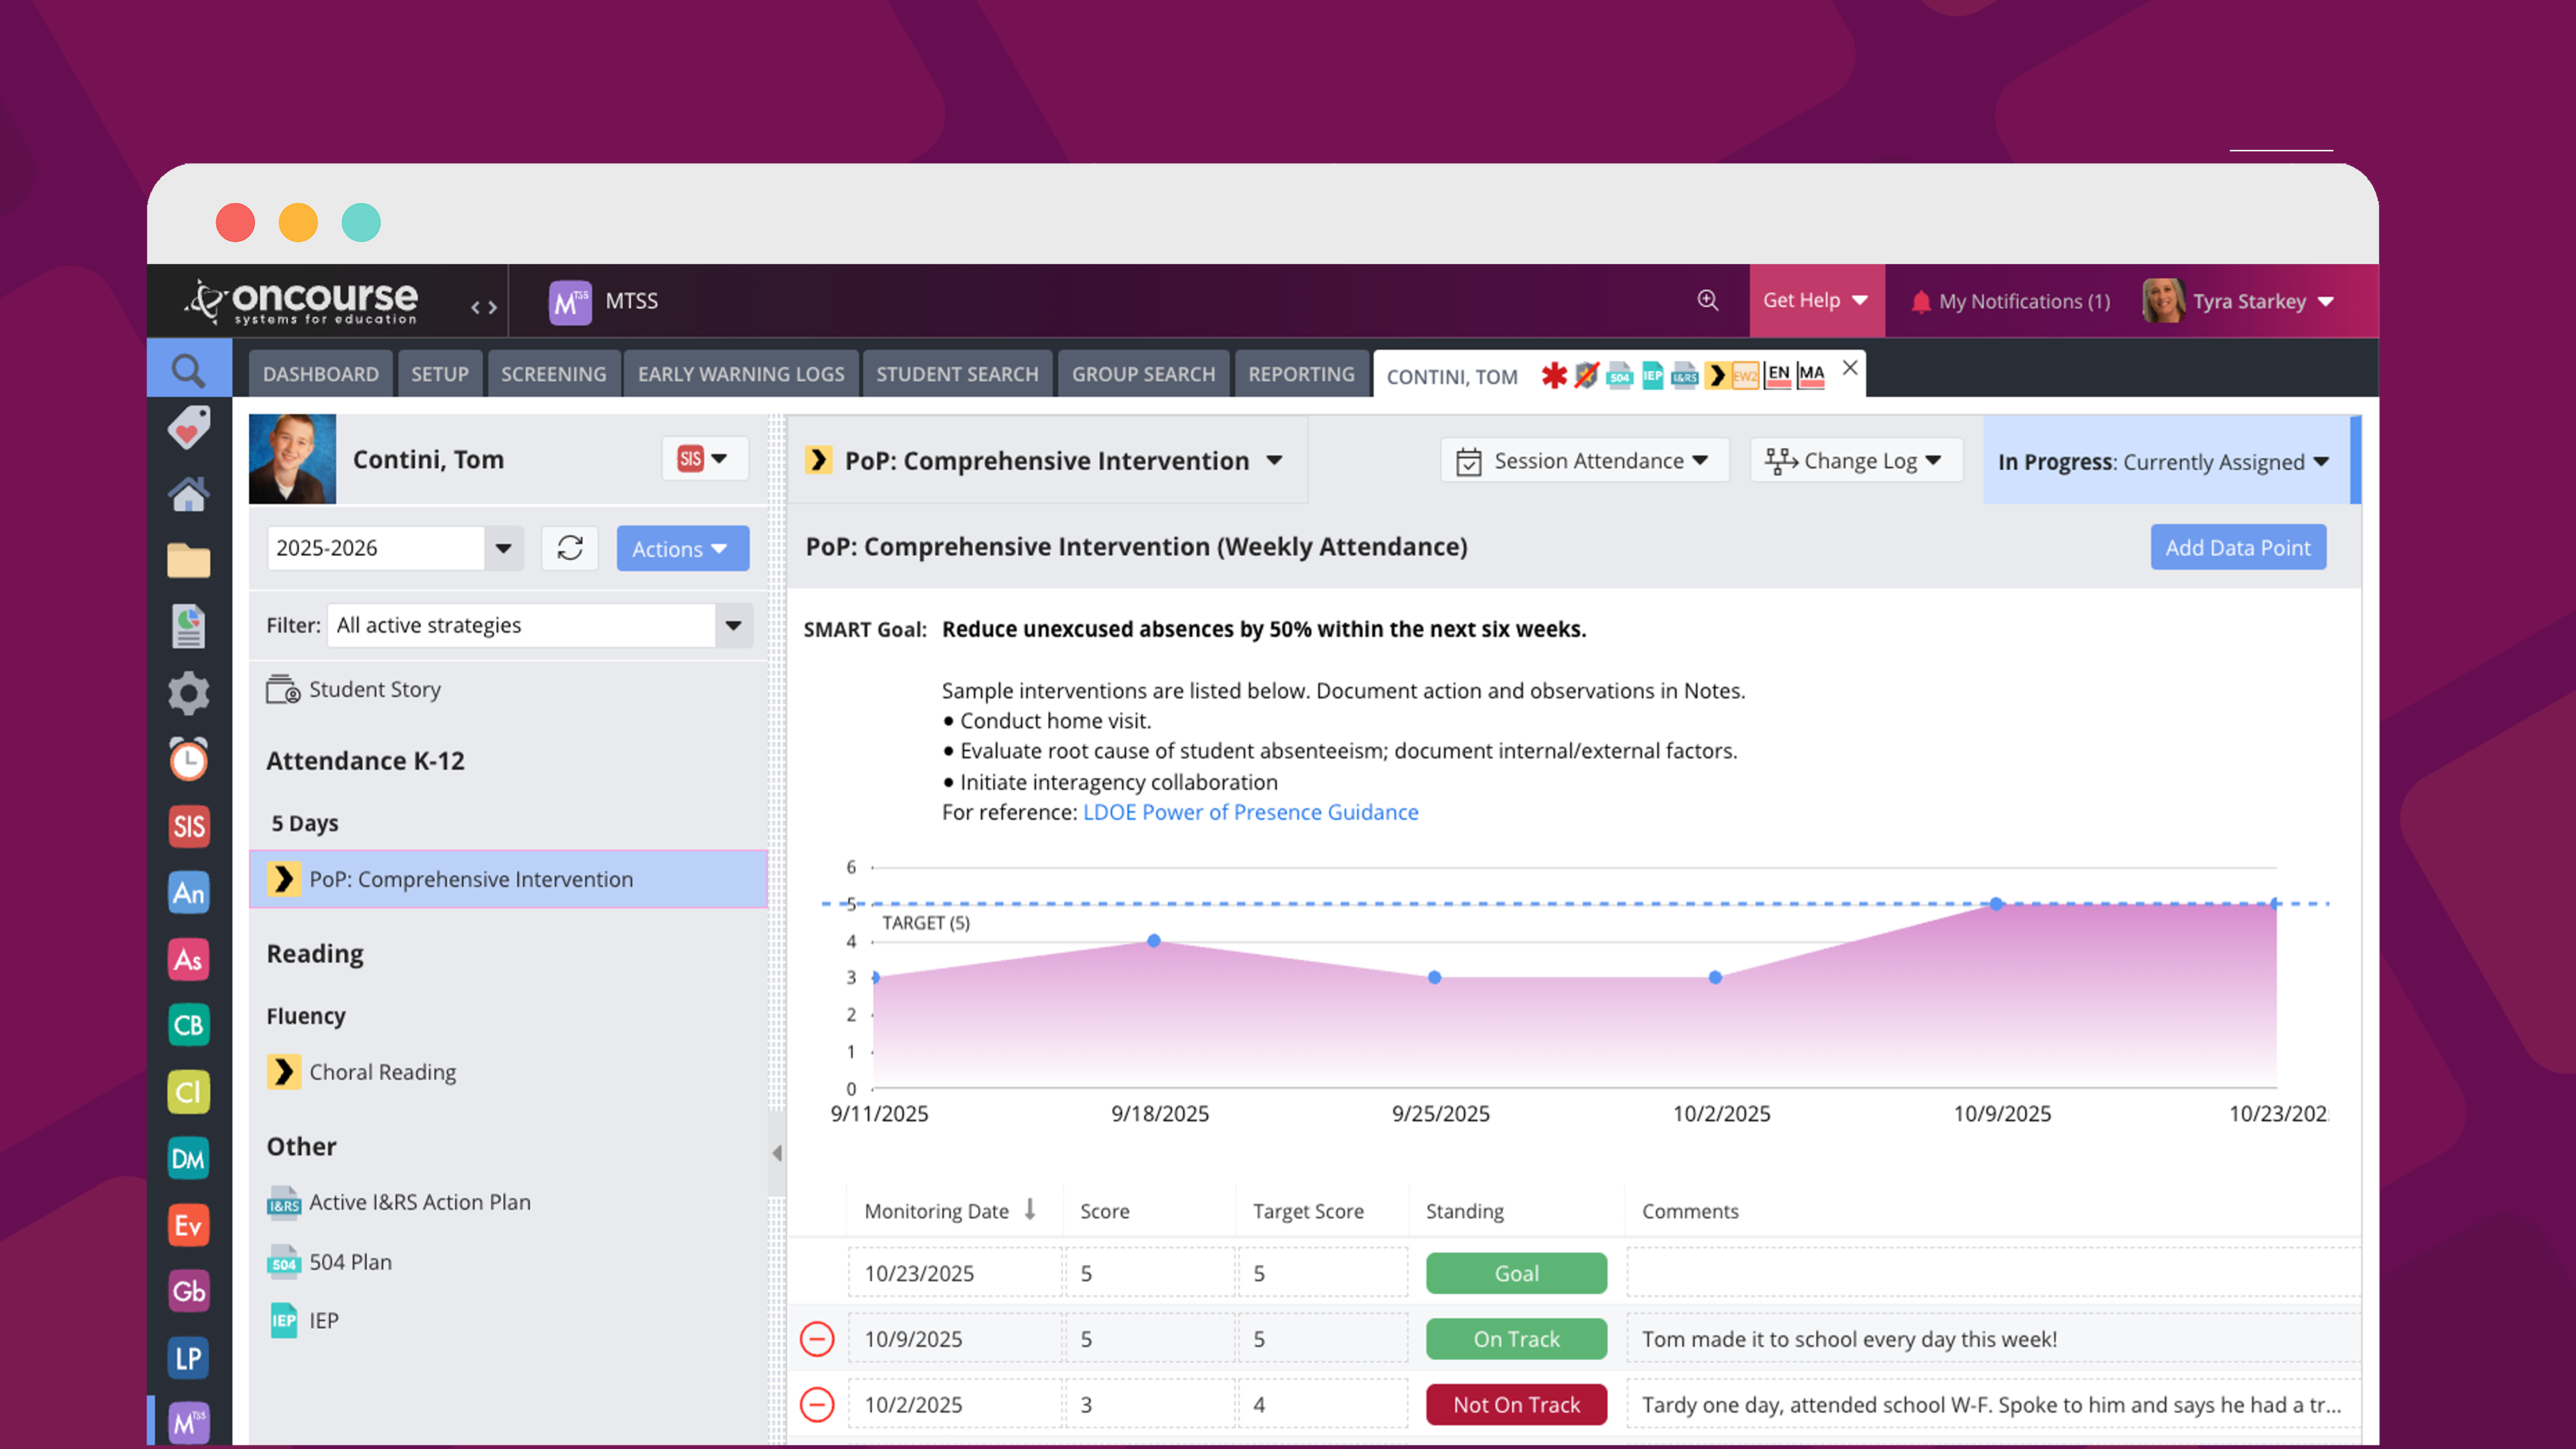Toggle Monitoring Date sort arrow
The height and width of the screenshot is (1449, 2576).
coord(1030,1210)
